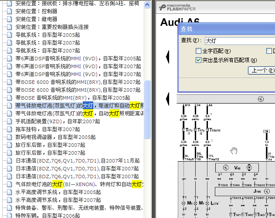Select 拖车挂钩,自车型年2007起 entry
The image size is (275, 218).
48,129
